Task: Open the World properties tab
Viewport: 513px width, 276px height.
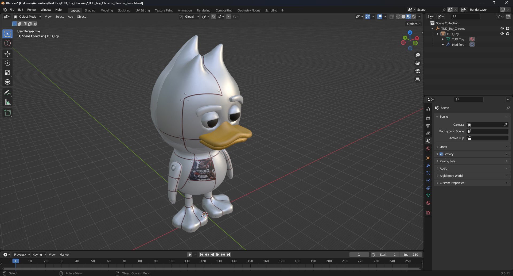Action: [428, 148]
